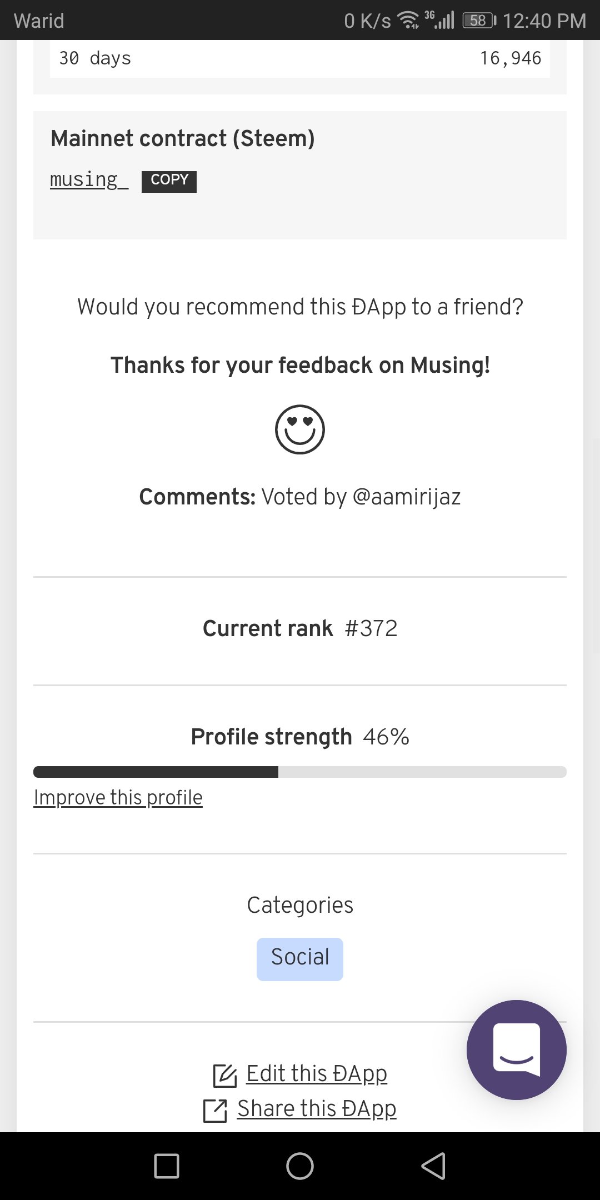Tap the heart-eyes smiley feedback icon
Viewport: 600px width, 1200px height.
point(300,429)
